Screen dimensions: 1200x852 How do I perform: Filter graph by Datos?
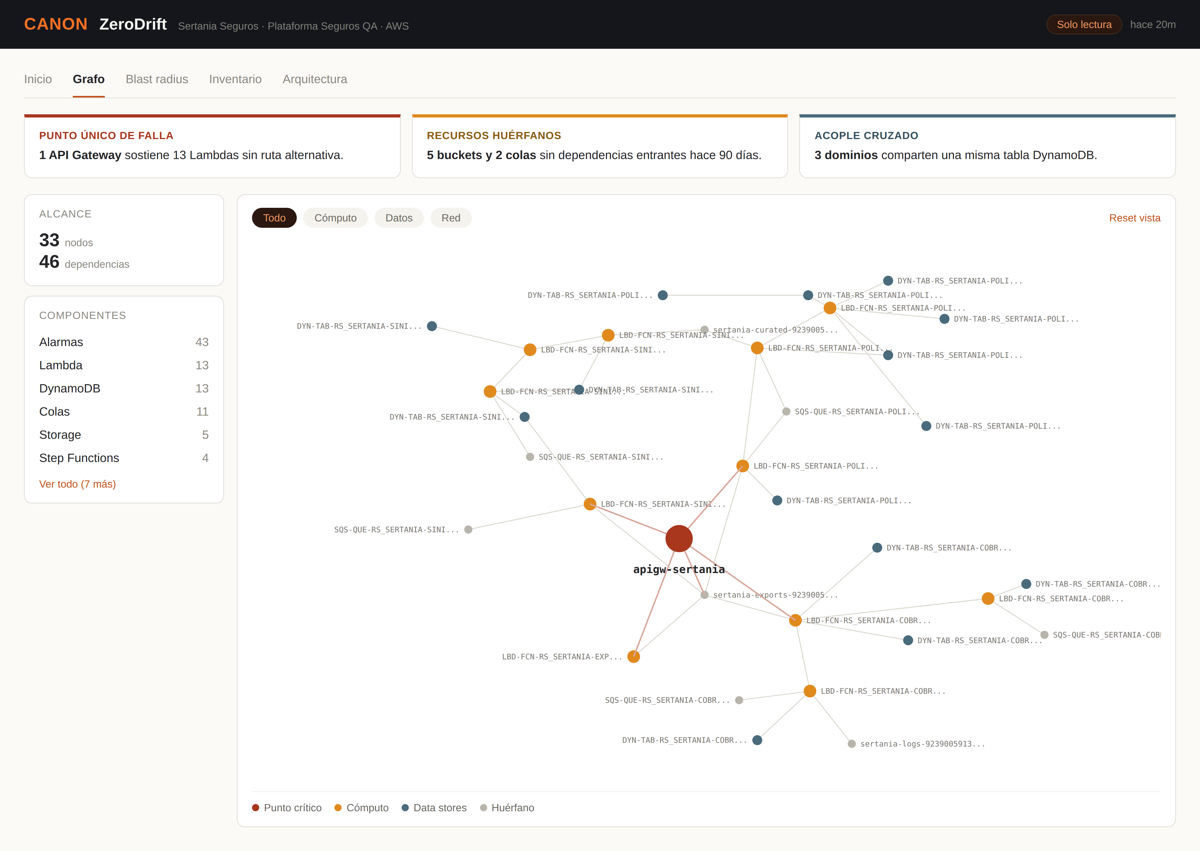(x=399, y=218)
